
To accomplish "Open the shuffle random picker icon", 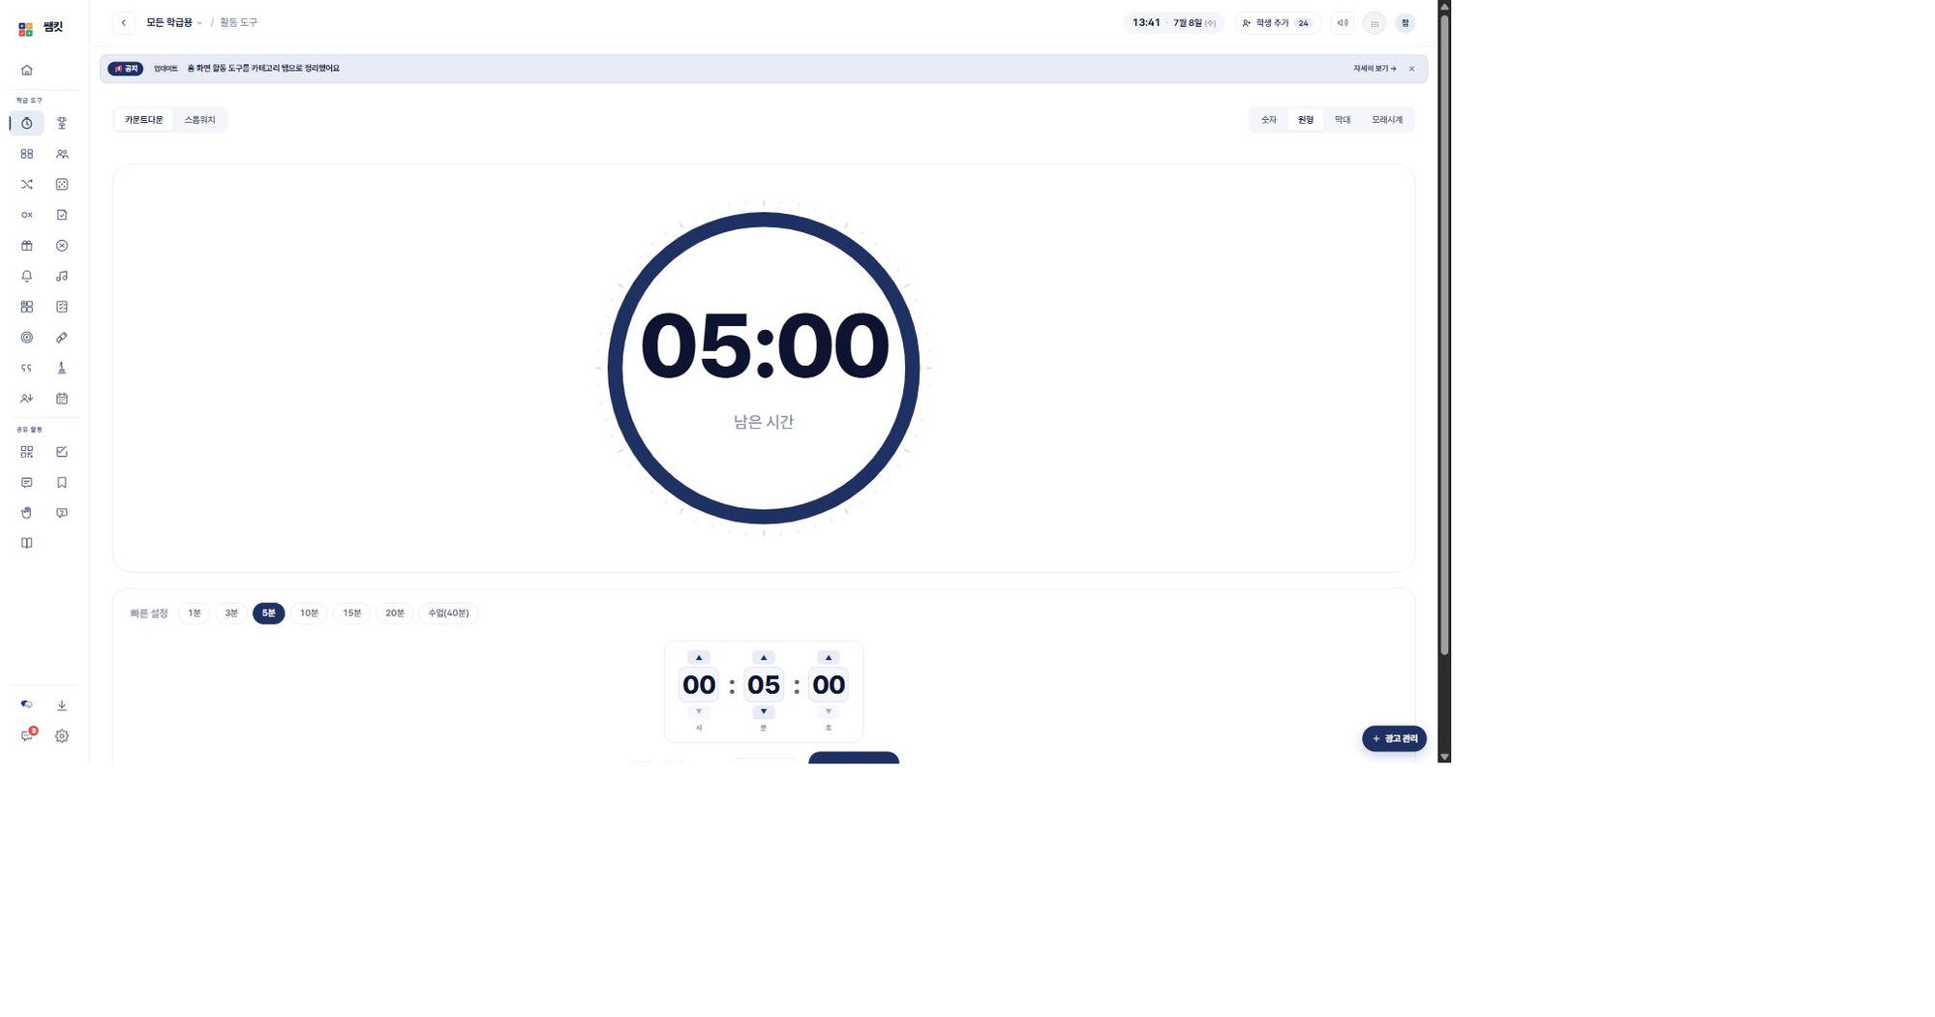I will click(27, 184).
